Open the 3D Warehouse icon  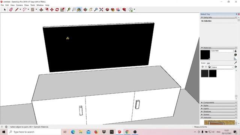tap(107, 10)
